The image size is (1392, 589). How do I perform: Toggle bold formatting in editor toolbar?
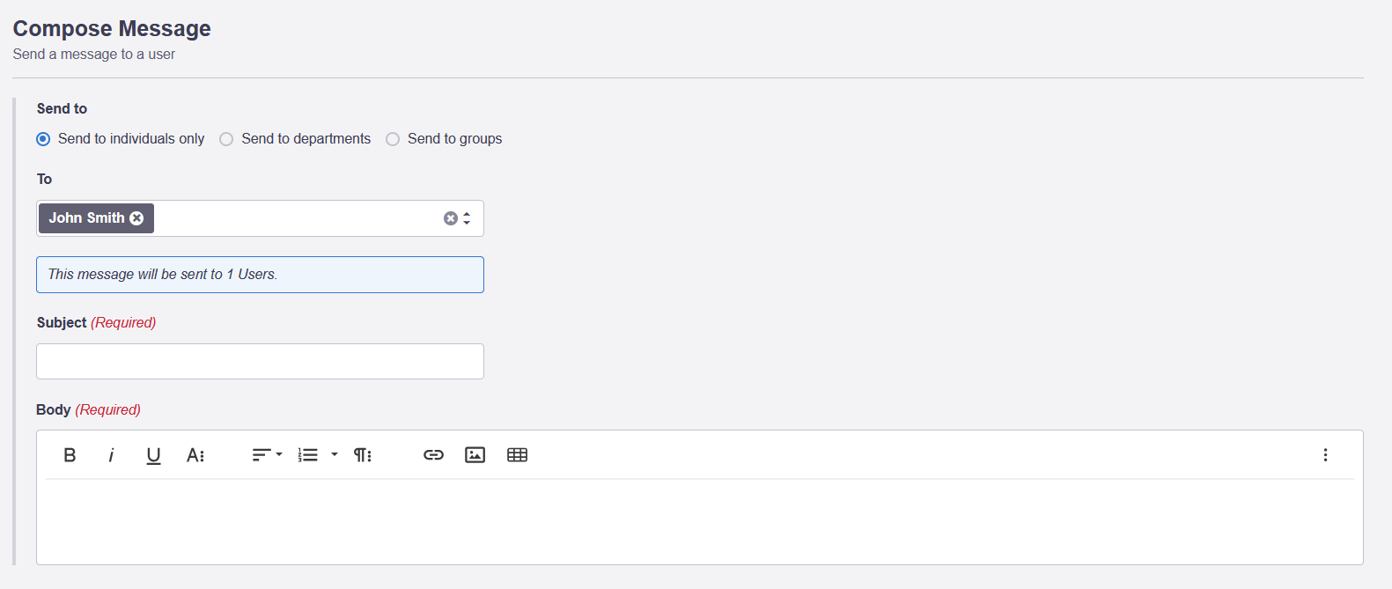(70, 455)
